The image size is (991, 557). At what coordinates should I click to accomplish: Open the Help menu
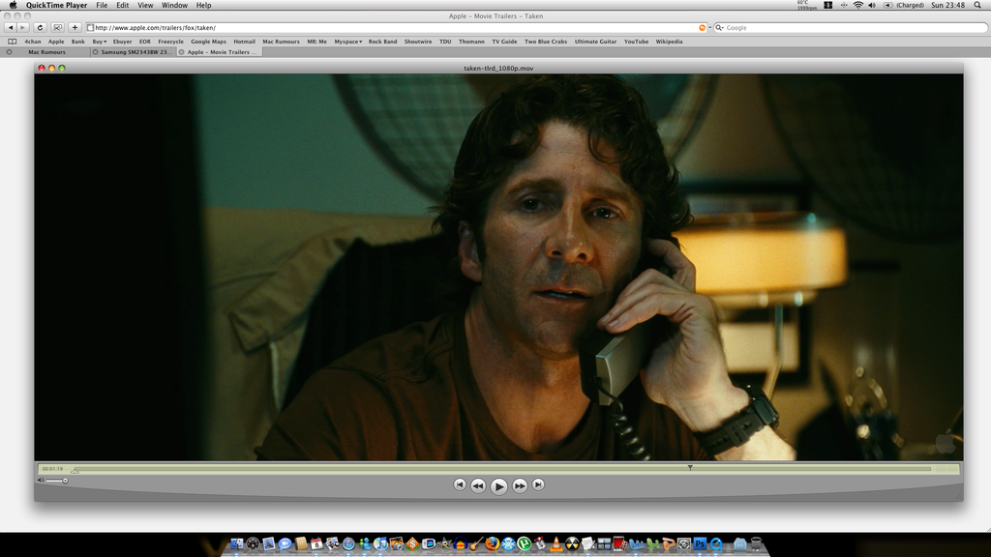point(203,5)
